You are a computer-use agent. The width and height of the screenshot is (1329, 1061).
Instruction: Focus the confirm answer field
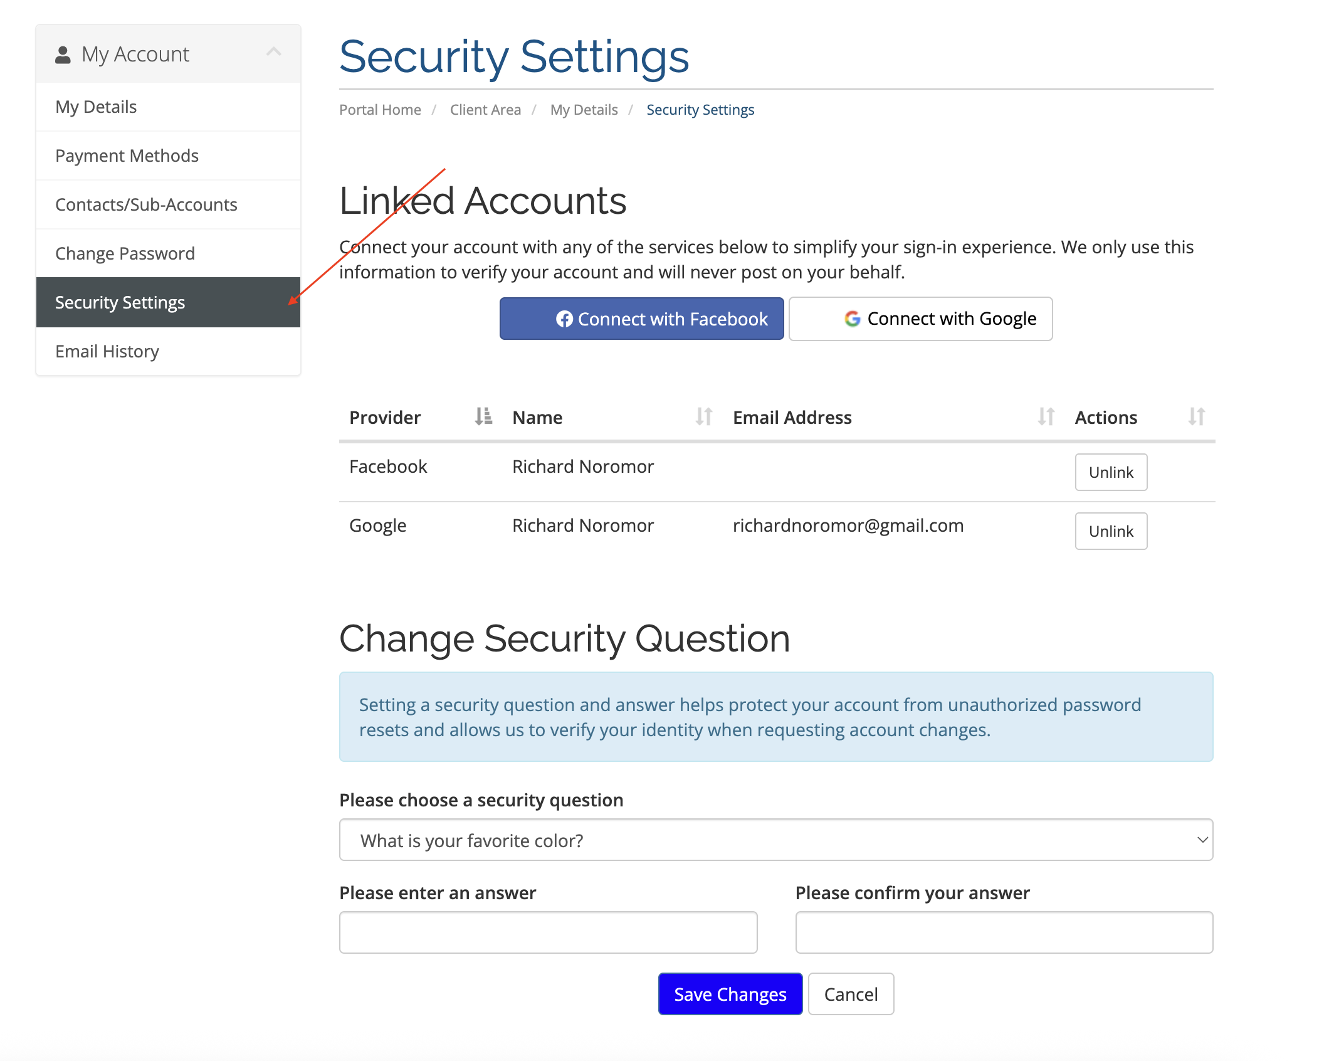pos(1004,932)
